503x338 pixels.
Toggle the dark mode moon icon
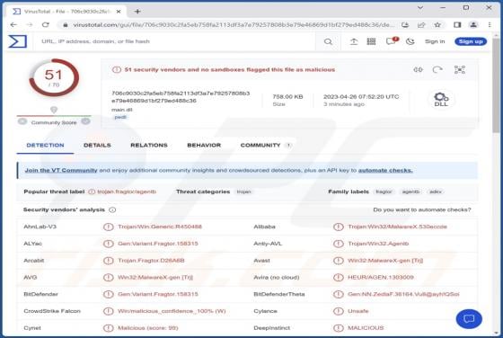click(410, 41)
